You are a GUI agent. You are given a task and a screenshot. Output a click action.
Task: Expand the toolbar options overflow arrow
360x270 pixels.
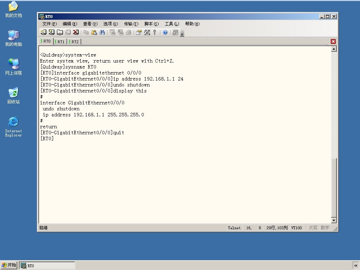182,33
